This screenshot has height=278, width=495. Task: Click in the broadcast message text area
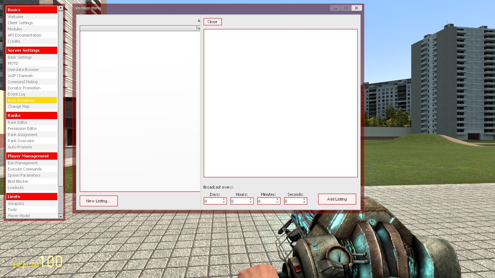click(x=280, y=103)
